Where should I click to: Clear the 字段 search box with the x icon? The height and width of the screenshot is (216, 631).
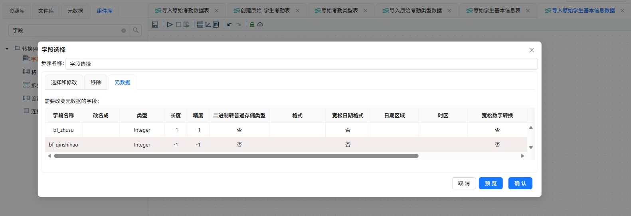click(123, 30)
